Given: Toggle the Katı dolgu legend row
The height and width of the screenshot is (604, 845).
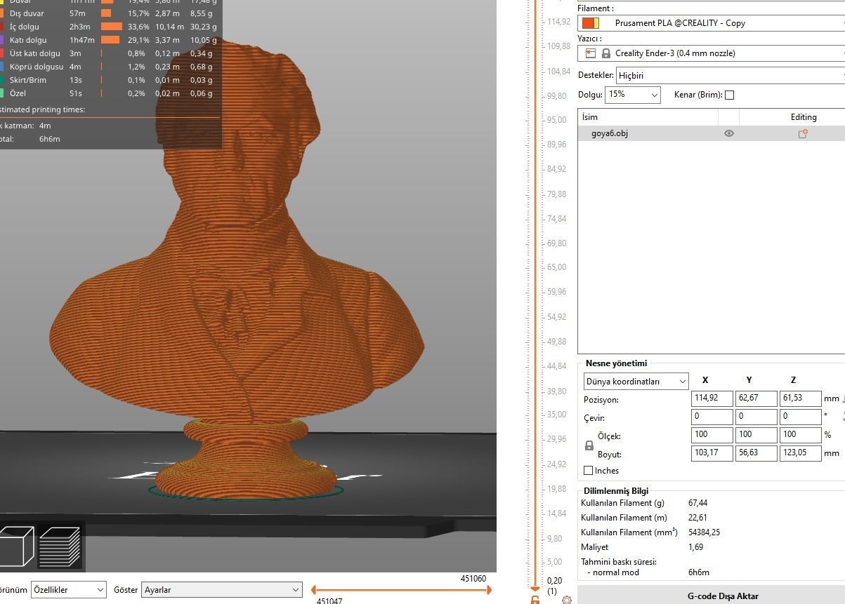Looking at the screenshot, I should (110, 40).
